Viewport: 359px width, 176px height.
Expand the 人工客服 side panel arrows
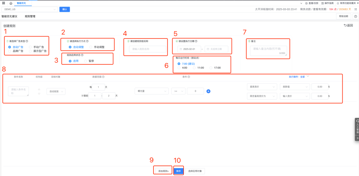[357, 138]
